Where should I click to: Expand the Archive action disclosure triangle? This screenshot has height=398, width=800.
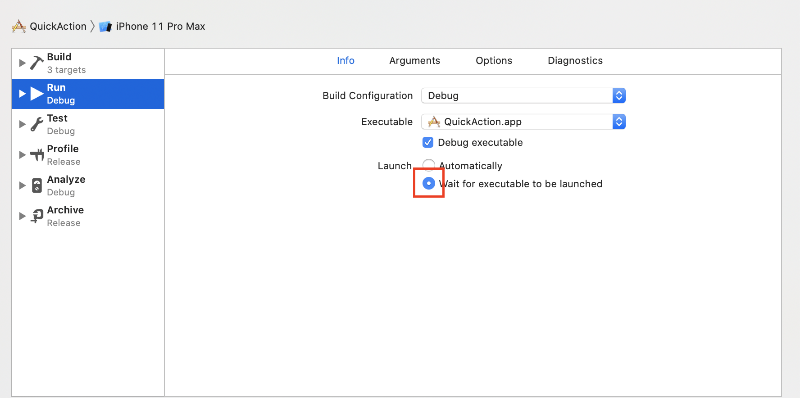[x=22, y=216]
